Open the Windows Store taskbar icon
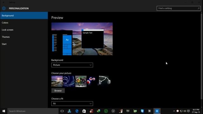 pos(84,111)
